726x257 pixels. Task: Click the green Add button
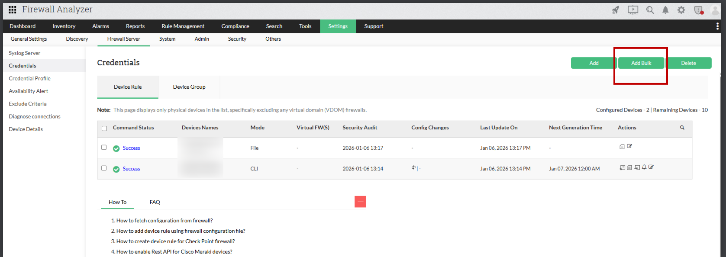tap(594, 63)
